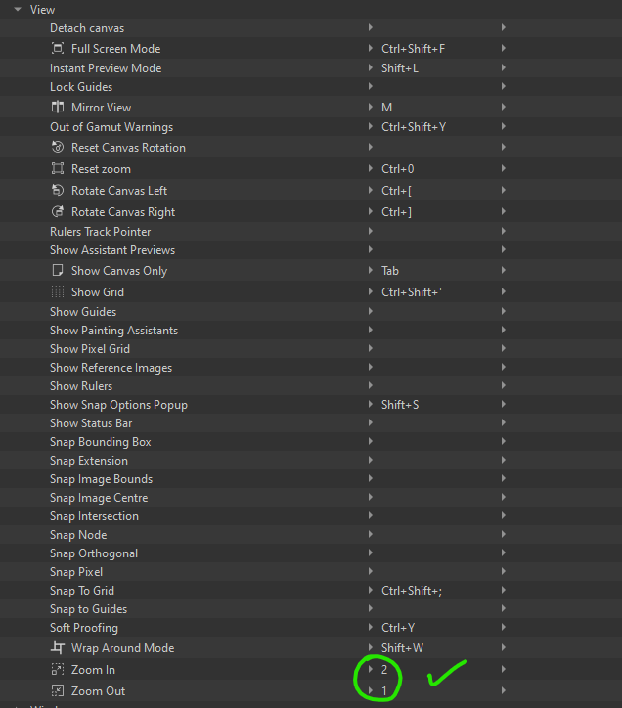This screenshot has height=708, width=622.
Task: Click the Rotate Canvas Left icon
Action: (x=58, y=190)
